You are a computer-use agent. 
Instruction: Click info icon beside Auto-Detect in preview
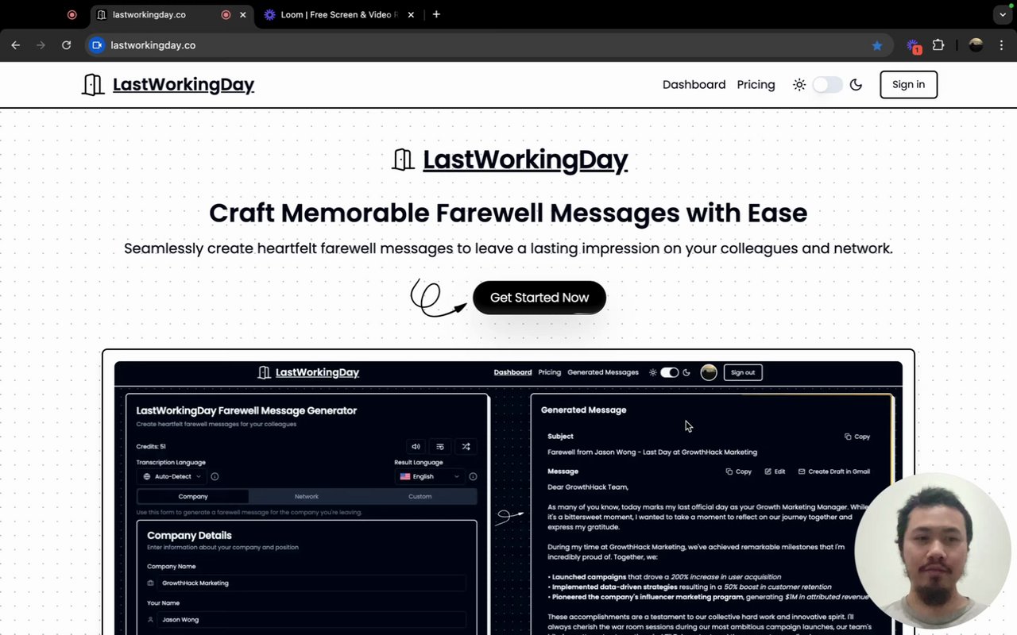[x=215, y=476]
